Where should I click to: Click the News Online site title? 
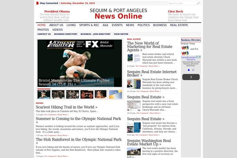pos(118,16)
